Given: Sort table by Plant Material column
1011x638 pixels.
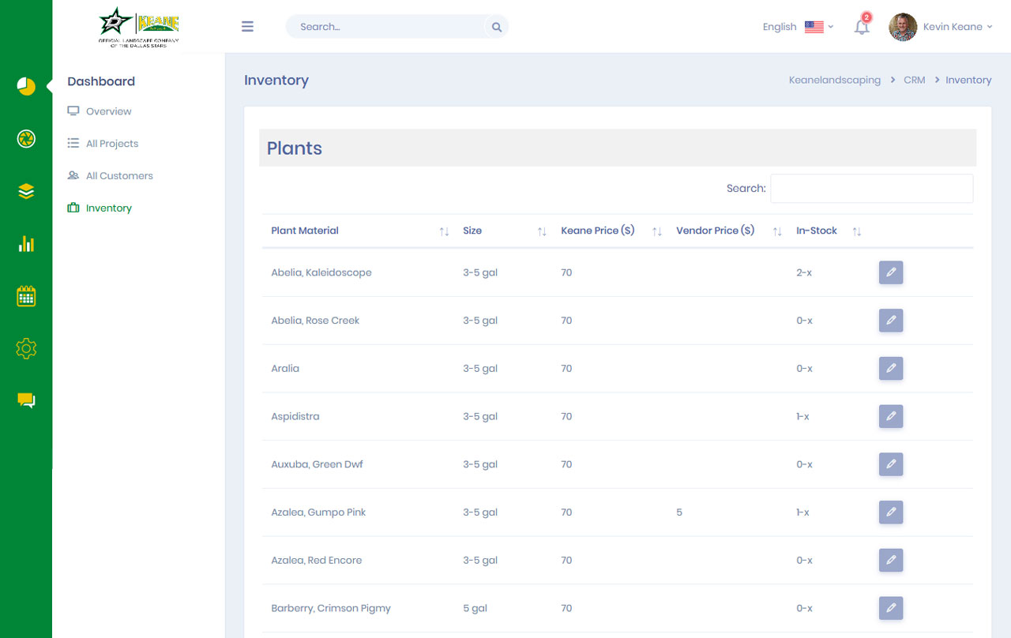Looking at the screenshot, I should point(444,231).
